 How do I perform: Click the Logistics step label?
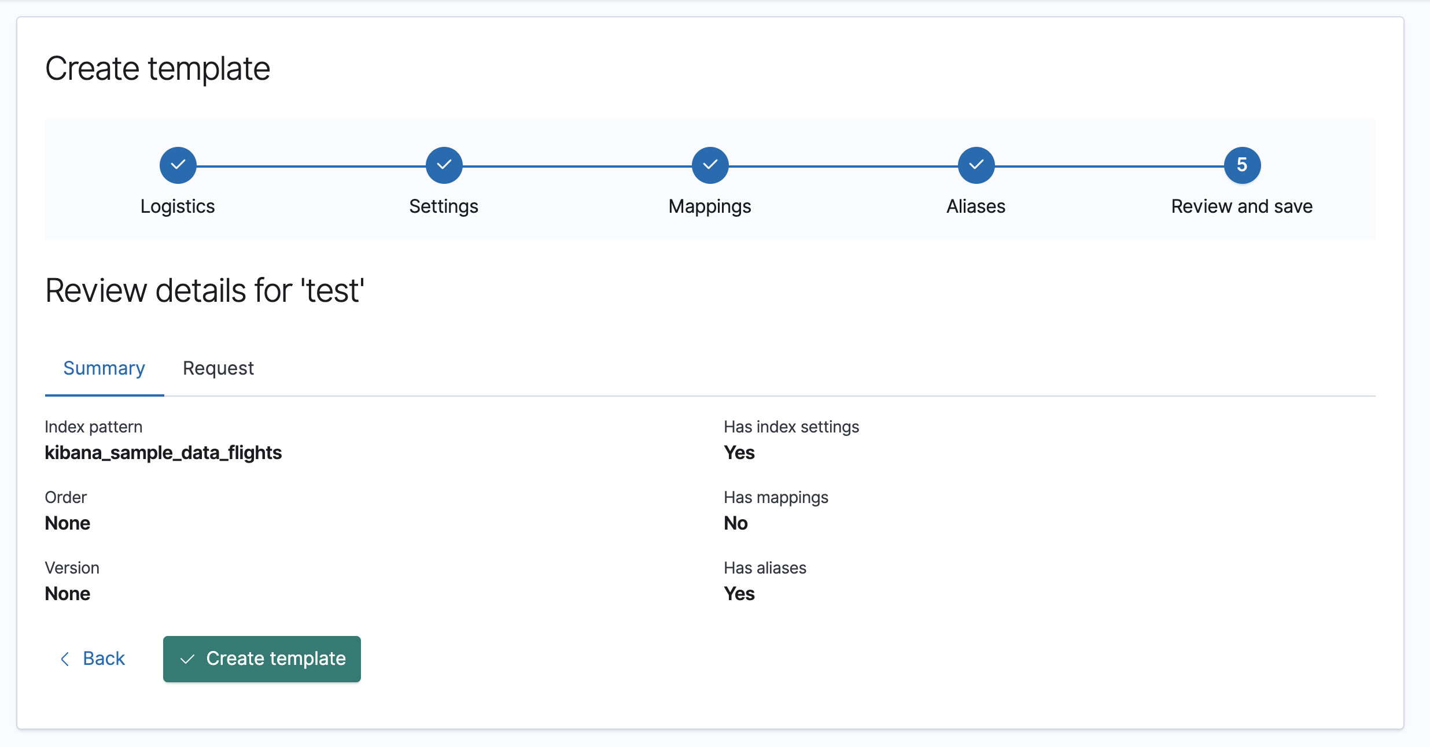point(178,206)
